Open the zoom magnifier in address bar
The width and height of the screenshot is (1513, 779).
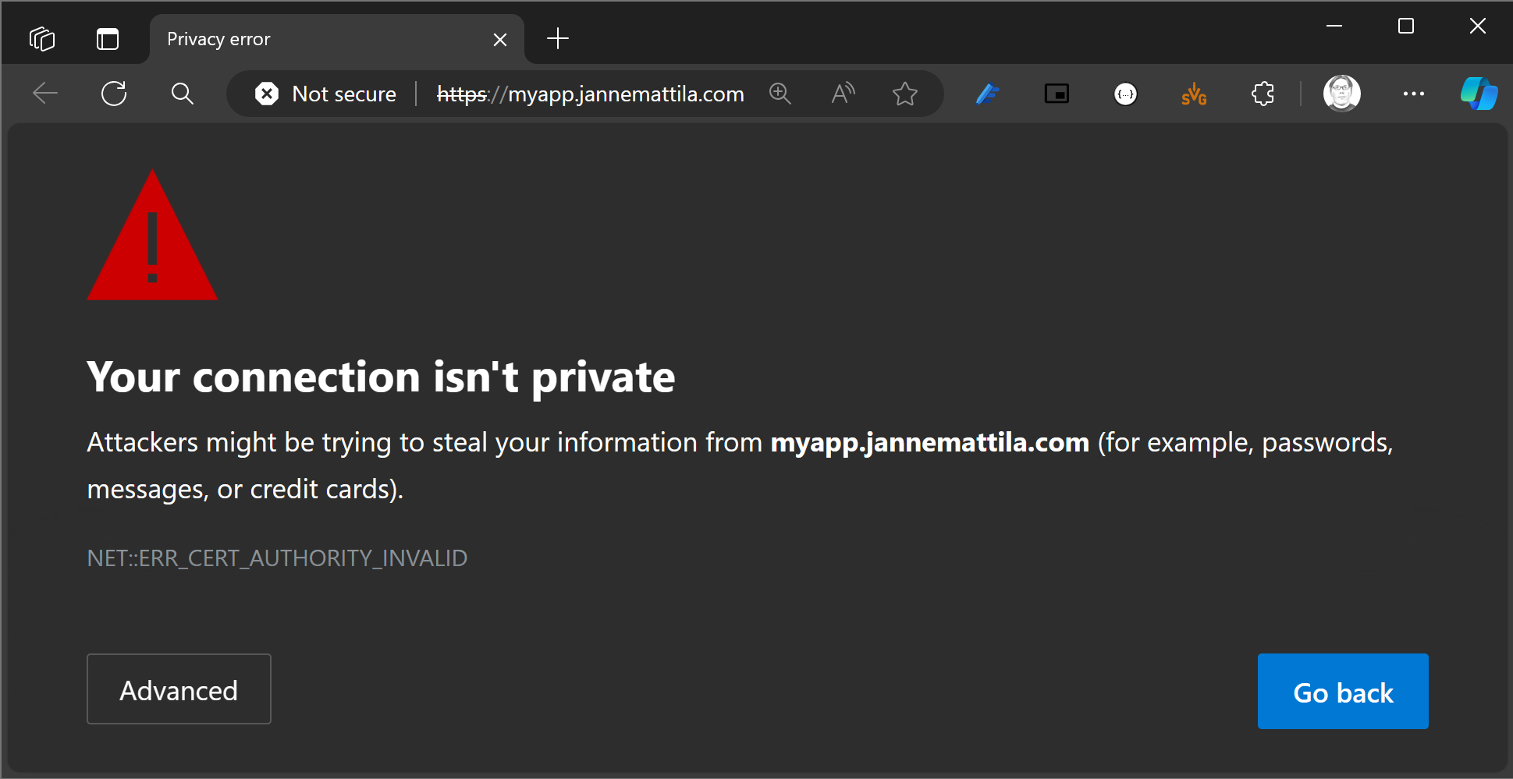coord(780,94)
